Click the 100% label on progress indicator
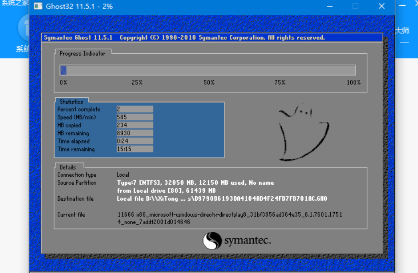The width and height of the screenshot is (418, 273). (353, 83)
